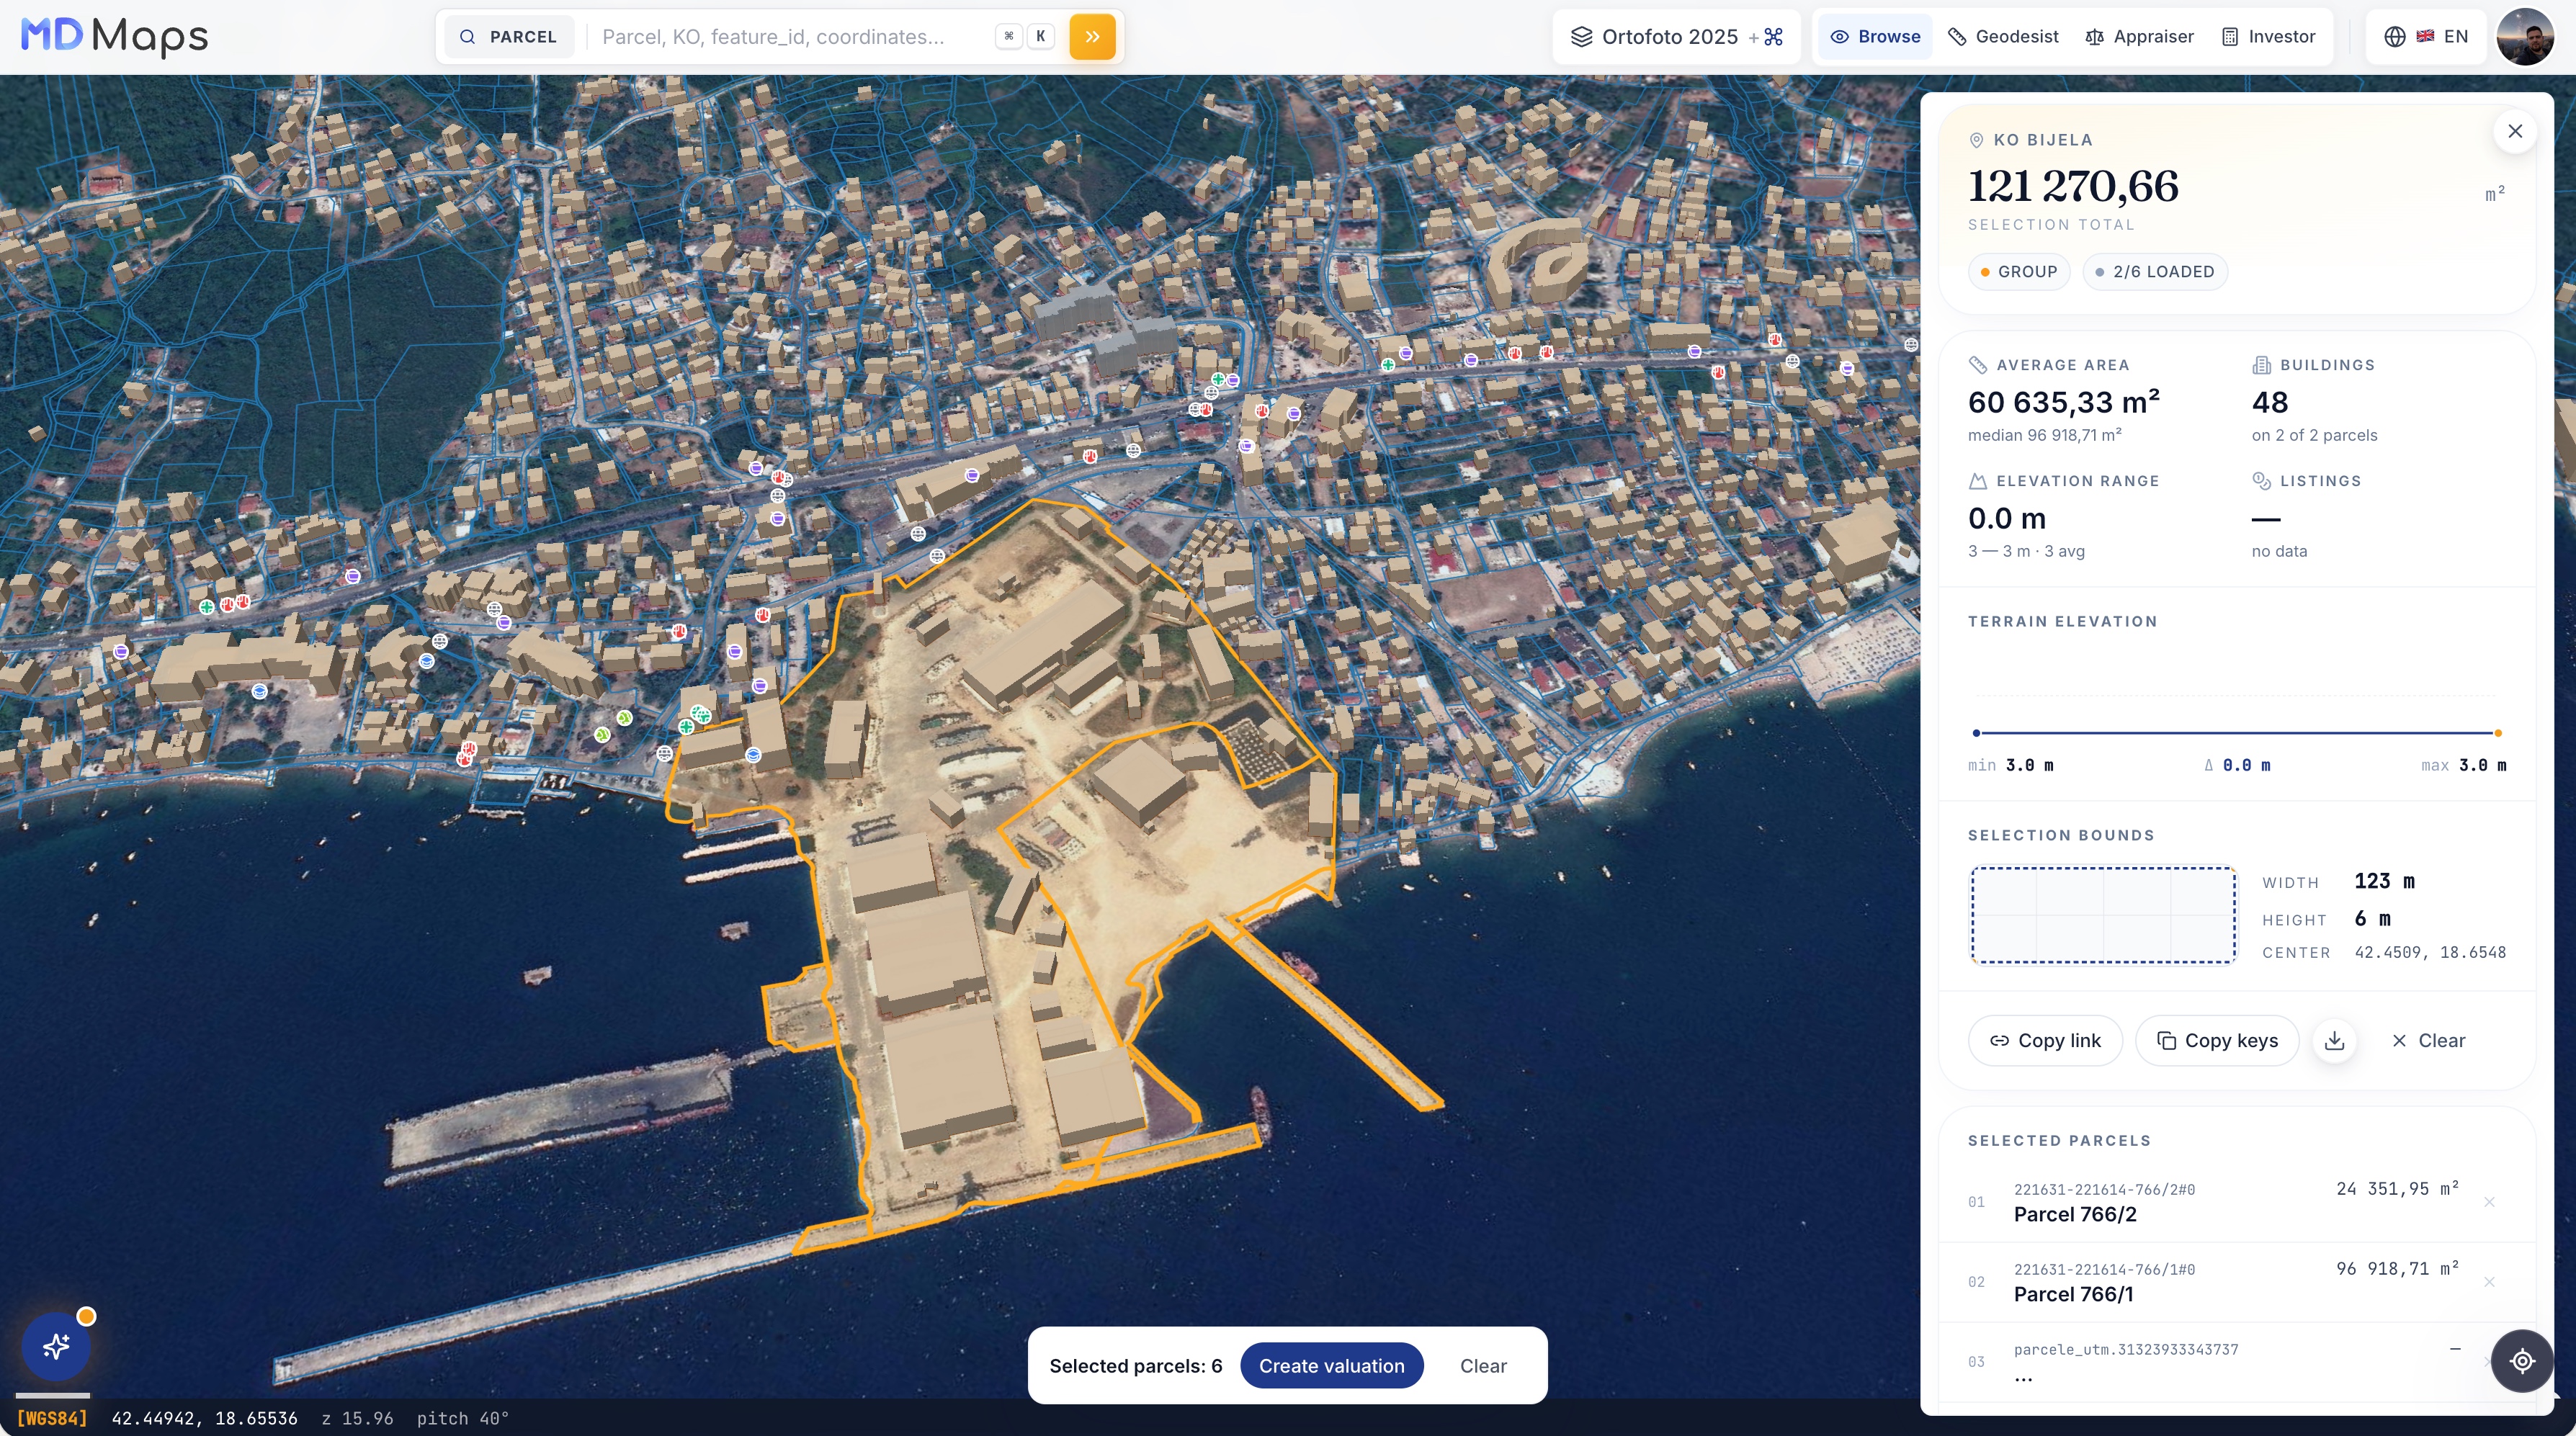The image size is (2576, 1436).
Task: Click the Browse eye icon
Action: point(1839,37)
